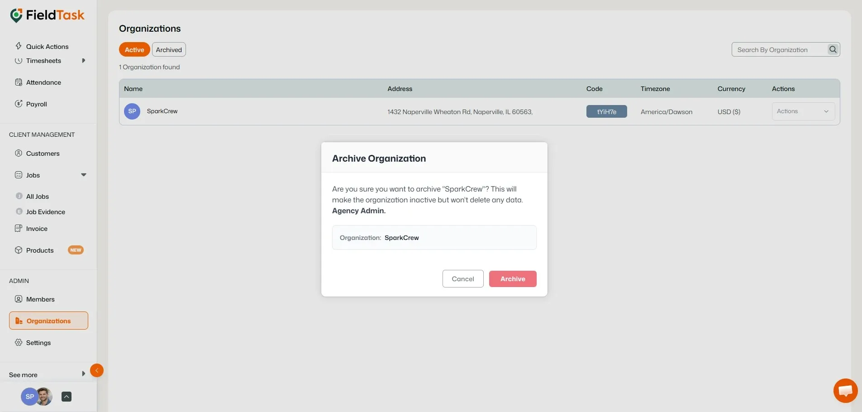Viewport: 862px width, 412px height.
Task: Cancel the archive dialog
Action: pos(463,278)
